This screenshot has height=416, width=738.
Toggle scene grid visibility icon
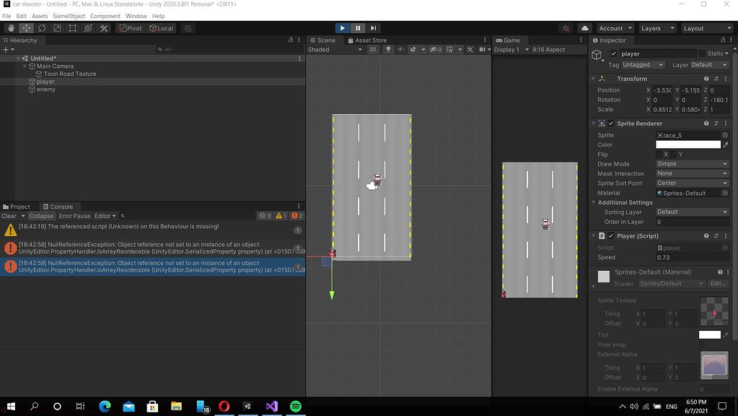tap(450, 49)
